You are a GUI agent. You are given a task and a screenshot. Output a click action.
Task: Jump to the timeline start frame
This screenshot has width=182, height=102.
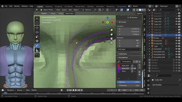(68, 90)
